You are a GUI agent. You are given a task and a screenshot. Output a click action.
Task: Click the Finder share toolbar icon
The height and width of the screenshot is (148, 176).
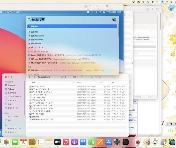82,77
